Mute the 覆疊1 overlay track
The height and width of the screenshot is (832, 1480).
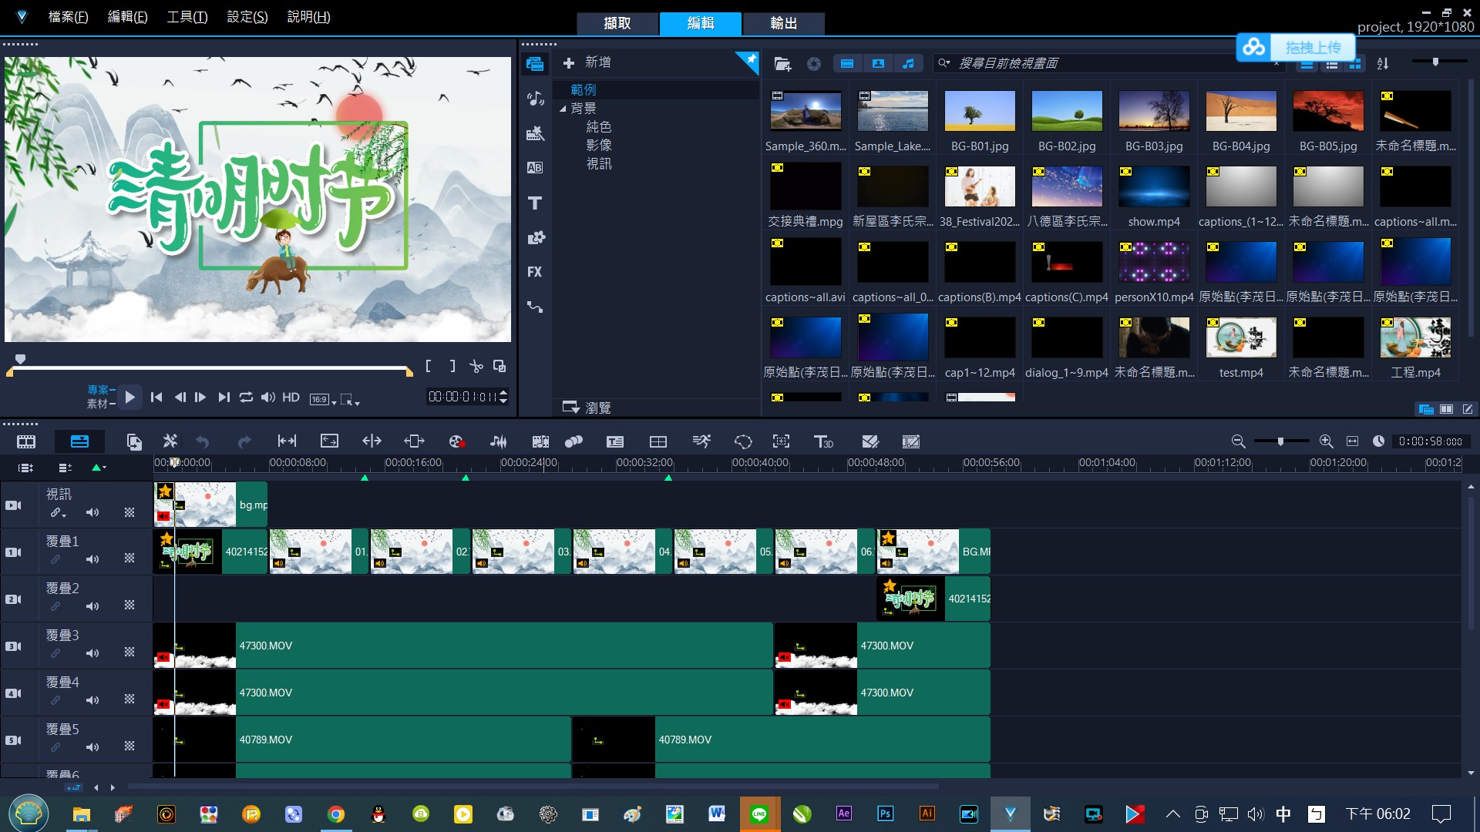(x=92, y=559)
